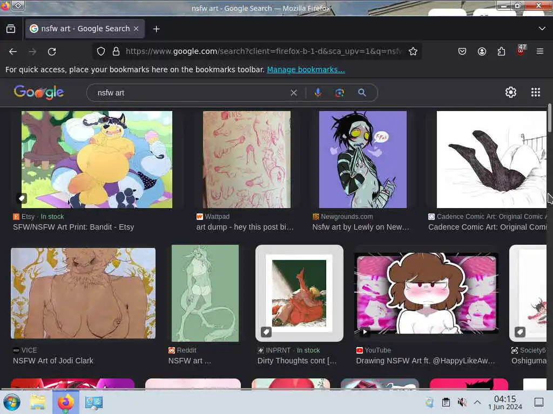Open the Windows Start menu orb

point(12,402)
